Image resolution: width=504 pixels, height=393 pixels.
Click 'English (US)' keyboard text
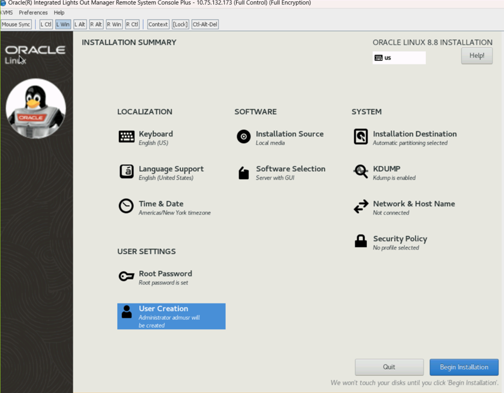tap(153, 143)
